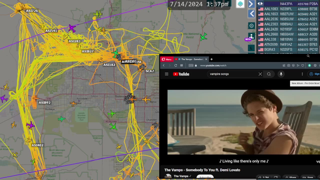Viewport: 320px width, 180px height.
Task: Select AAL2036 row in aircraft table
Action: coord(288,19)
